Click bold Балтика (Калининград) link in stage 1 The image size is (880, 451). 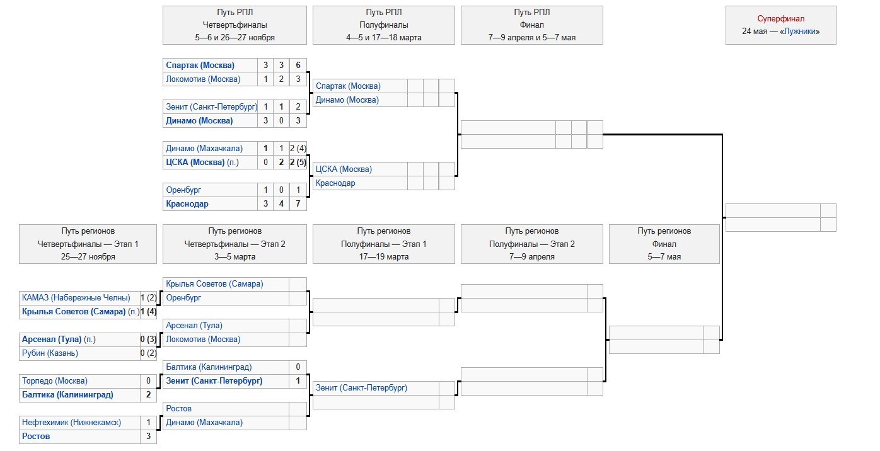pos(67,395)
